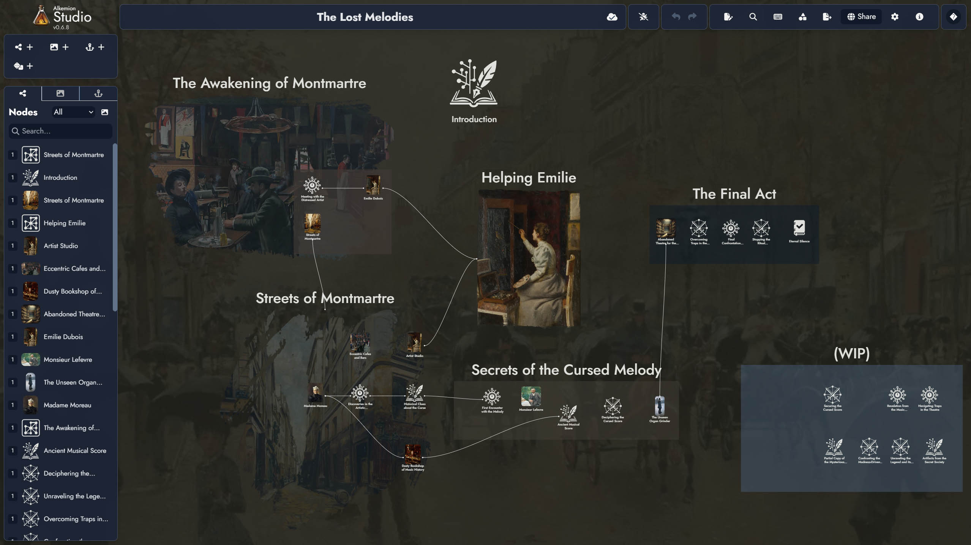Toggle the AI assistant cloud icon
The width and height of the screenshot is (971, 545).
point(611,16)
